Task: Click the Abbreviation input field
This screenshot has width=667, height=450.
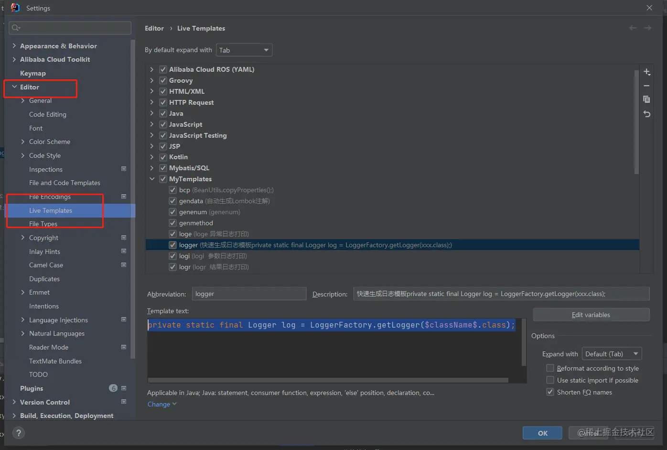Action: 249,294
